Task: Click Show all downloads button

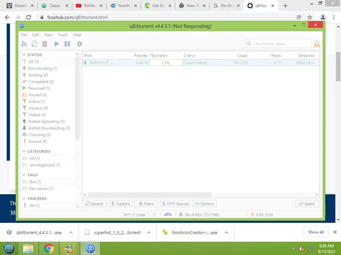Action: [316, 232]
